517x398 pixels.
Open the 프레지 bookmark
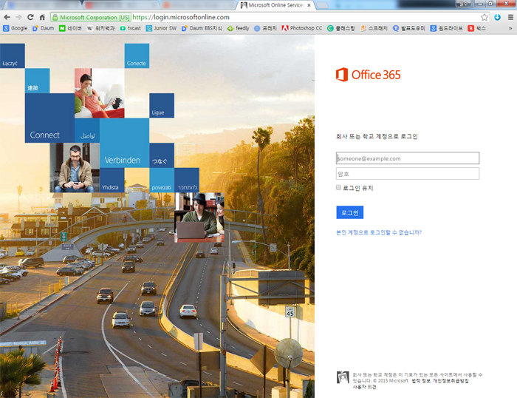pos(265,28)
